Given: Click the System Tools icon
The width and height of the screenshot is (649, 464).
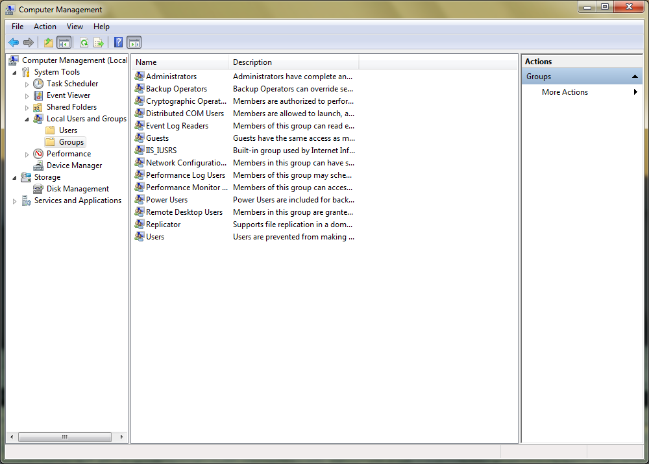Looking at the screenshot, I should pos(26,73).
